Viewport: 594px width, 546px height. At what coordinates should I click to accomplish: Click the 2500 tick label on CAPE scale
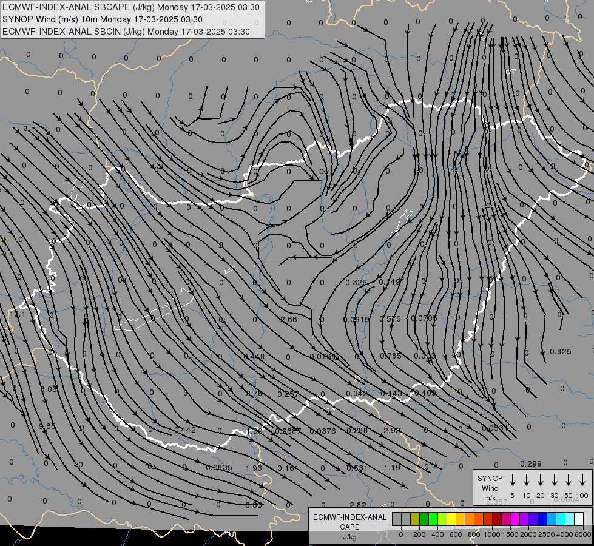coord(547,534)
